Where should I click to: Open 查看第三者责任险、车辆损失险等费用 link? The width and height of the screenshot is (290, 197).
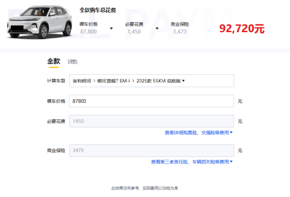[190, 162]
